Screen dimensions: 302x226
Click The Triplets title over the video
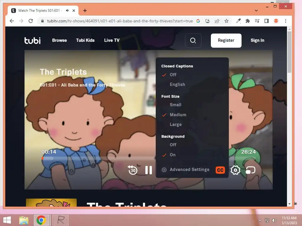pos(63,72)
